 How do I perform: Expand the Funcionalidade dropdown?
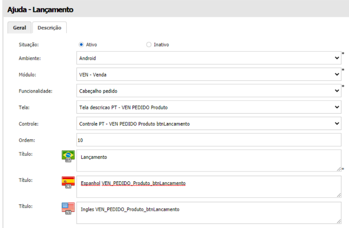point(209,91)
